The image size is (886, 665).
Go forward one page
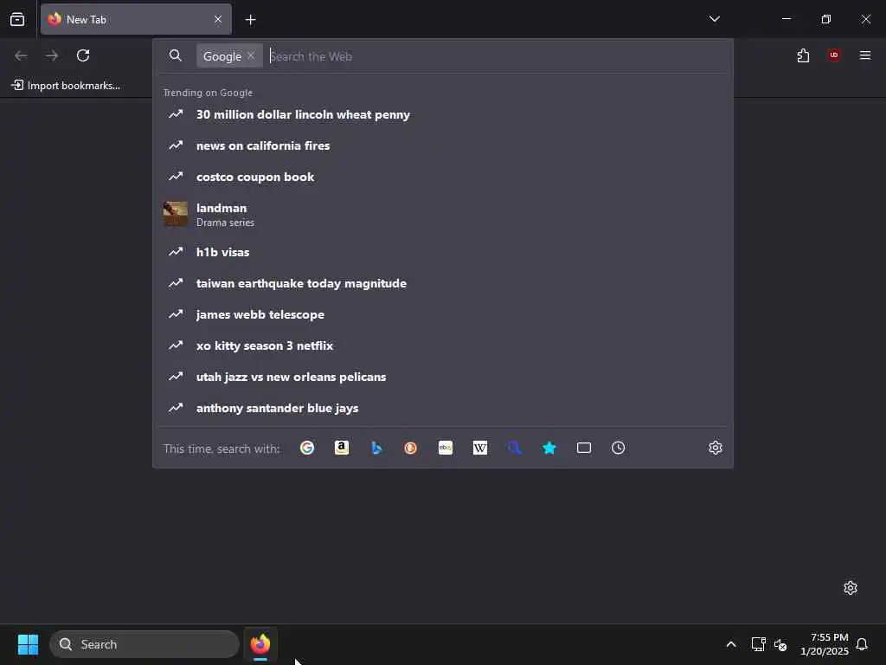tap(52, 55)
